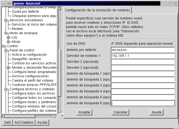The height and width of the screenshot is (129, 179).
Task: Click the pin (sticky) icon in title bar
Action: (9, 4)
